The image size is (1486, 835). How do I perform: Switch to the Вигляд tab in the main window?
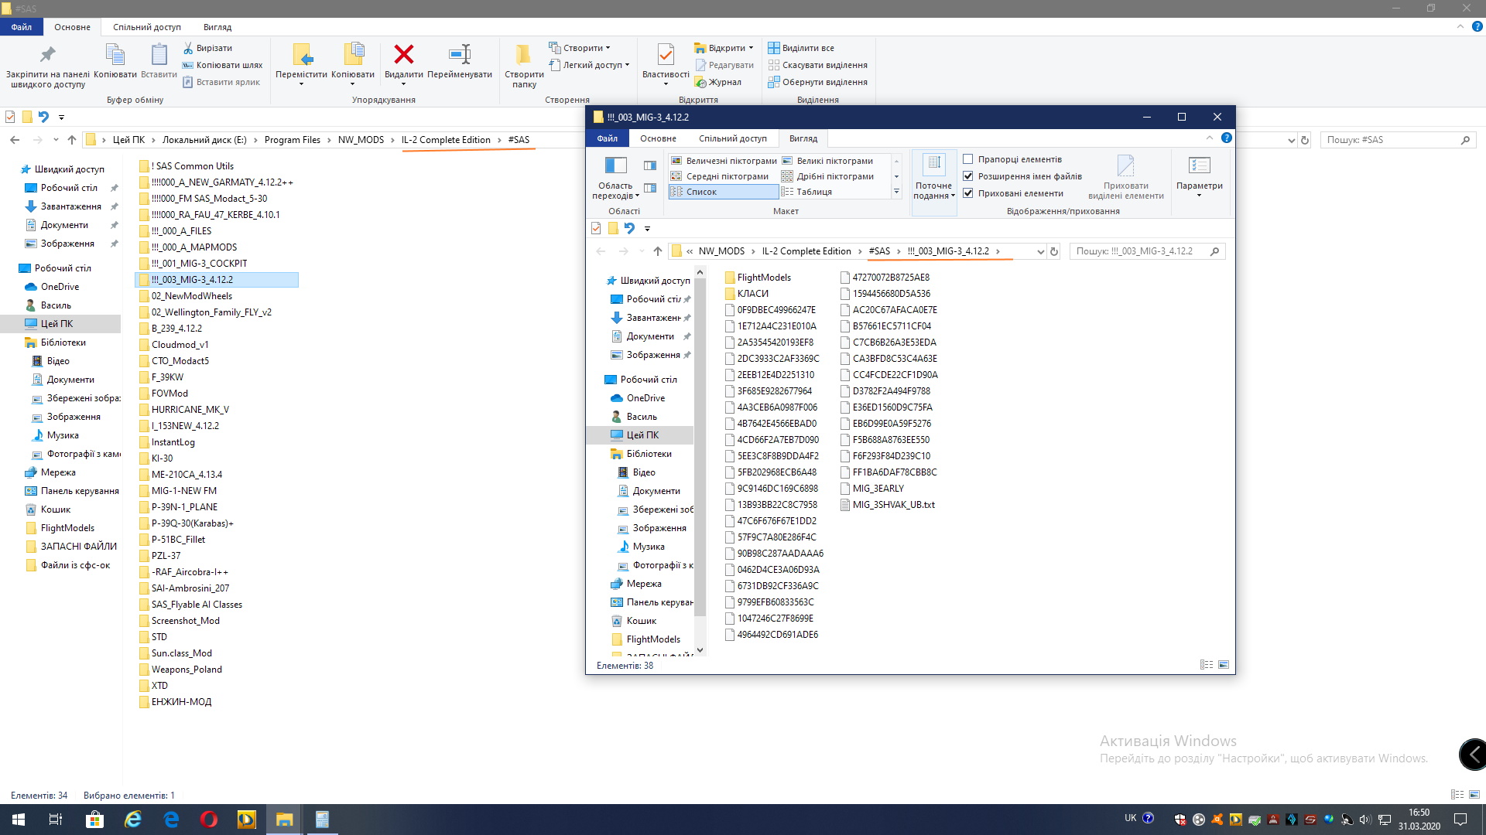click(217, 27)
